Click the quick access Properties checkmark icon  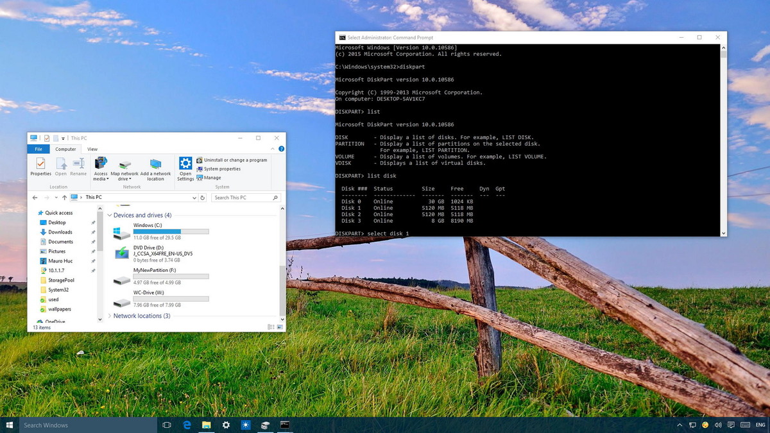coord(47,138)
